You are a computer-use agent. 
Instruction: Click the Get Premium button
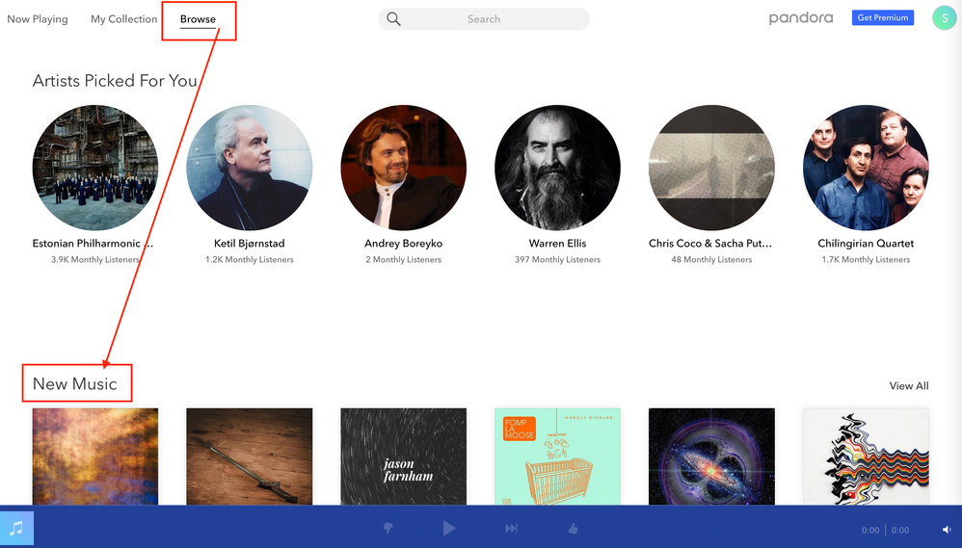coord(882,18)
